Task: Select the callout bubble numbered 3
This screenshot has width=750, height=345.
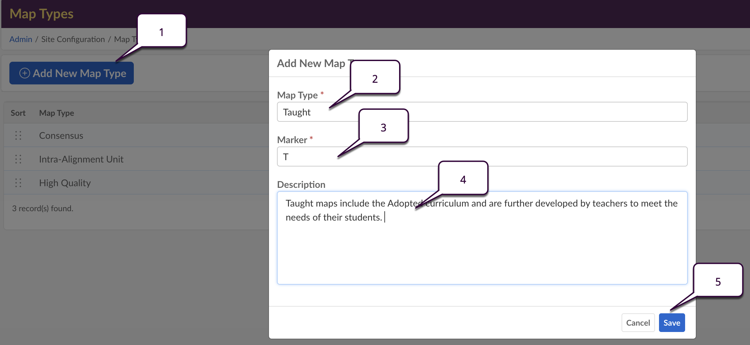Action: (383, 126)
